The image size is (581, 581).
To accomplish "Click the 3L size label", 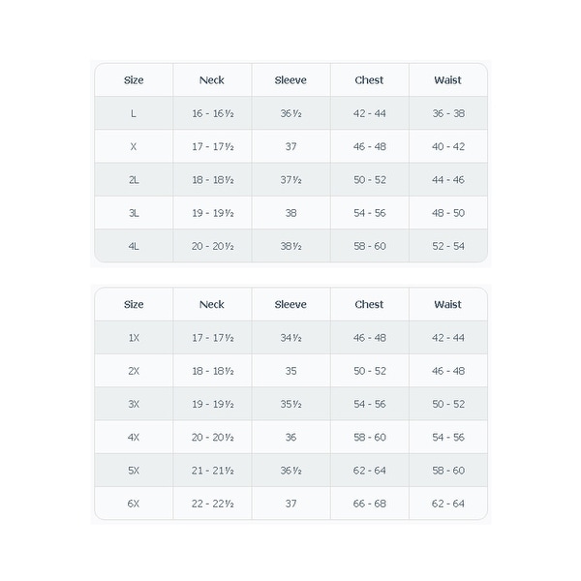I will 134,213.
